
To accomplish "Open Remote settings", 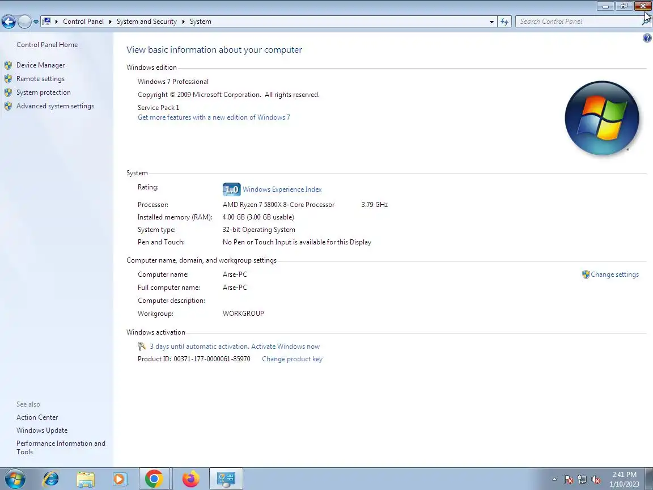I will coord(40,79).
